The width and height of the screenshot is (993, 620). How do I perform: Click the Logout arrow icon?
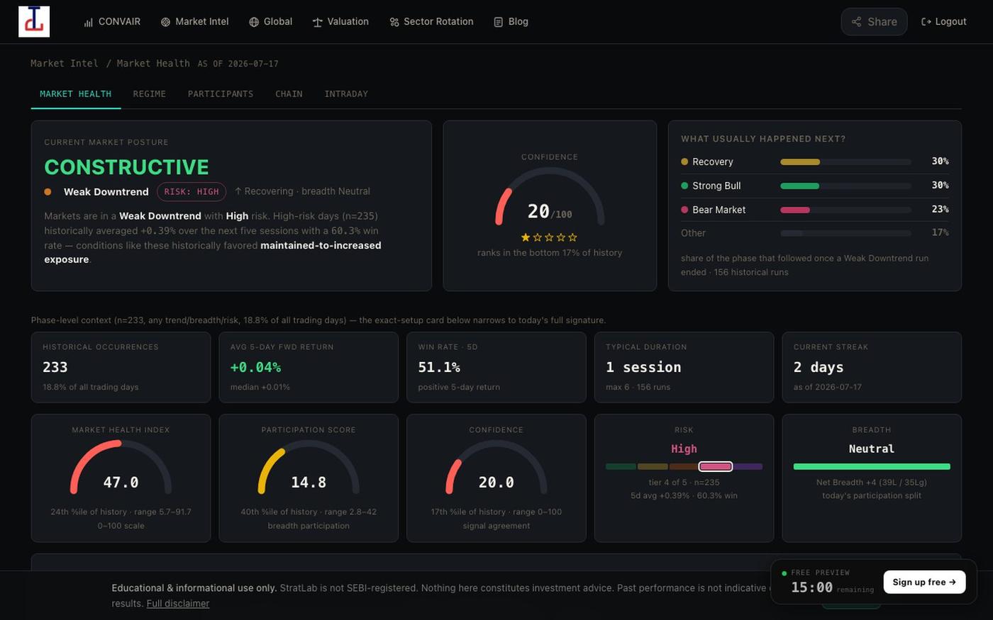pyautogui.click(x=926, y=22)
